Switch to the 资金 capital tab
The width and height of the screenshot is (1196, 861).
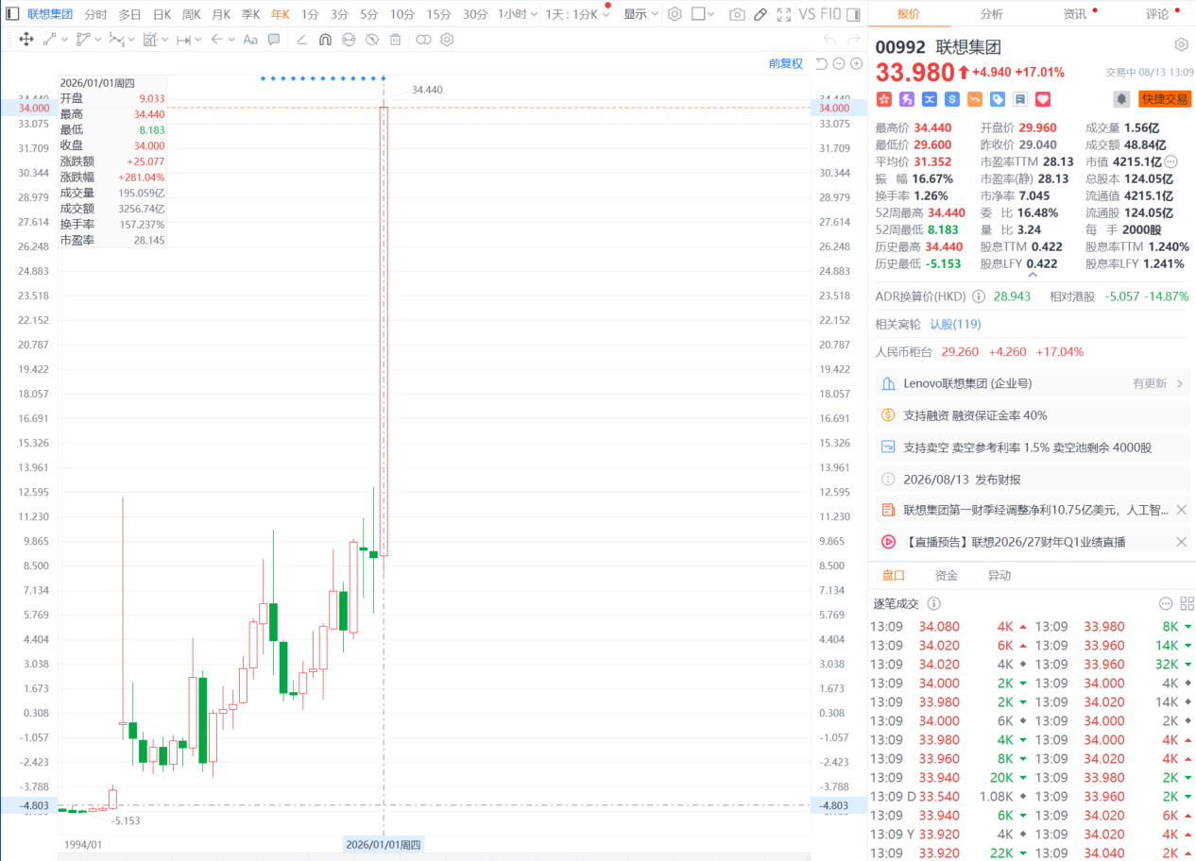(x=947, y=575)
